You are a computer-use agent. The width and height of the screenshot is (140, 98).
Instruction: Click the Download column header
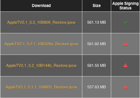[41, 6]
